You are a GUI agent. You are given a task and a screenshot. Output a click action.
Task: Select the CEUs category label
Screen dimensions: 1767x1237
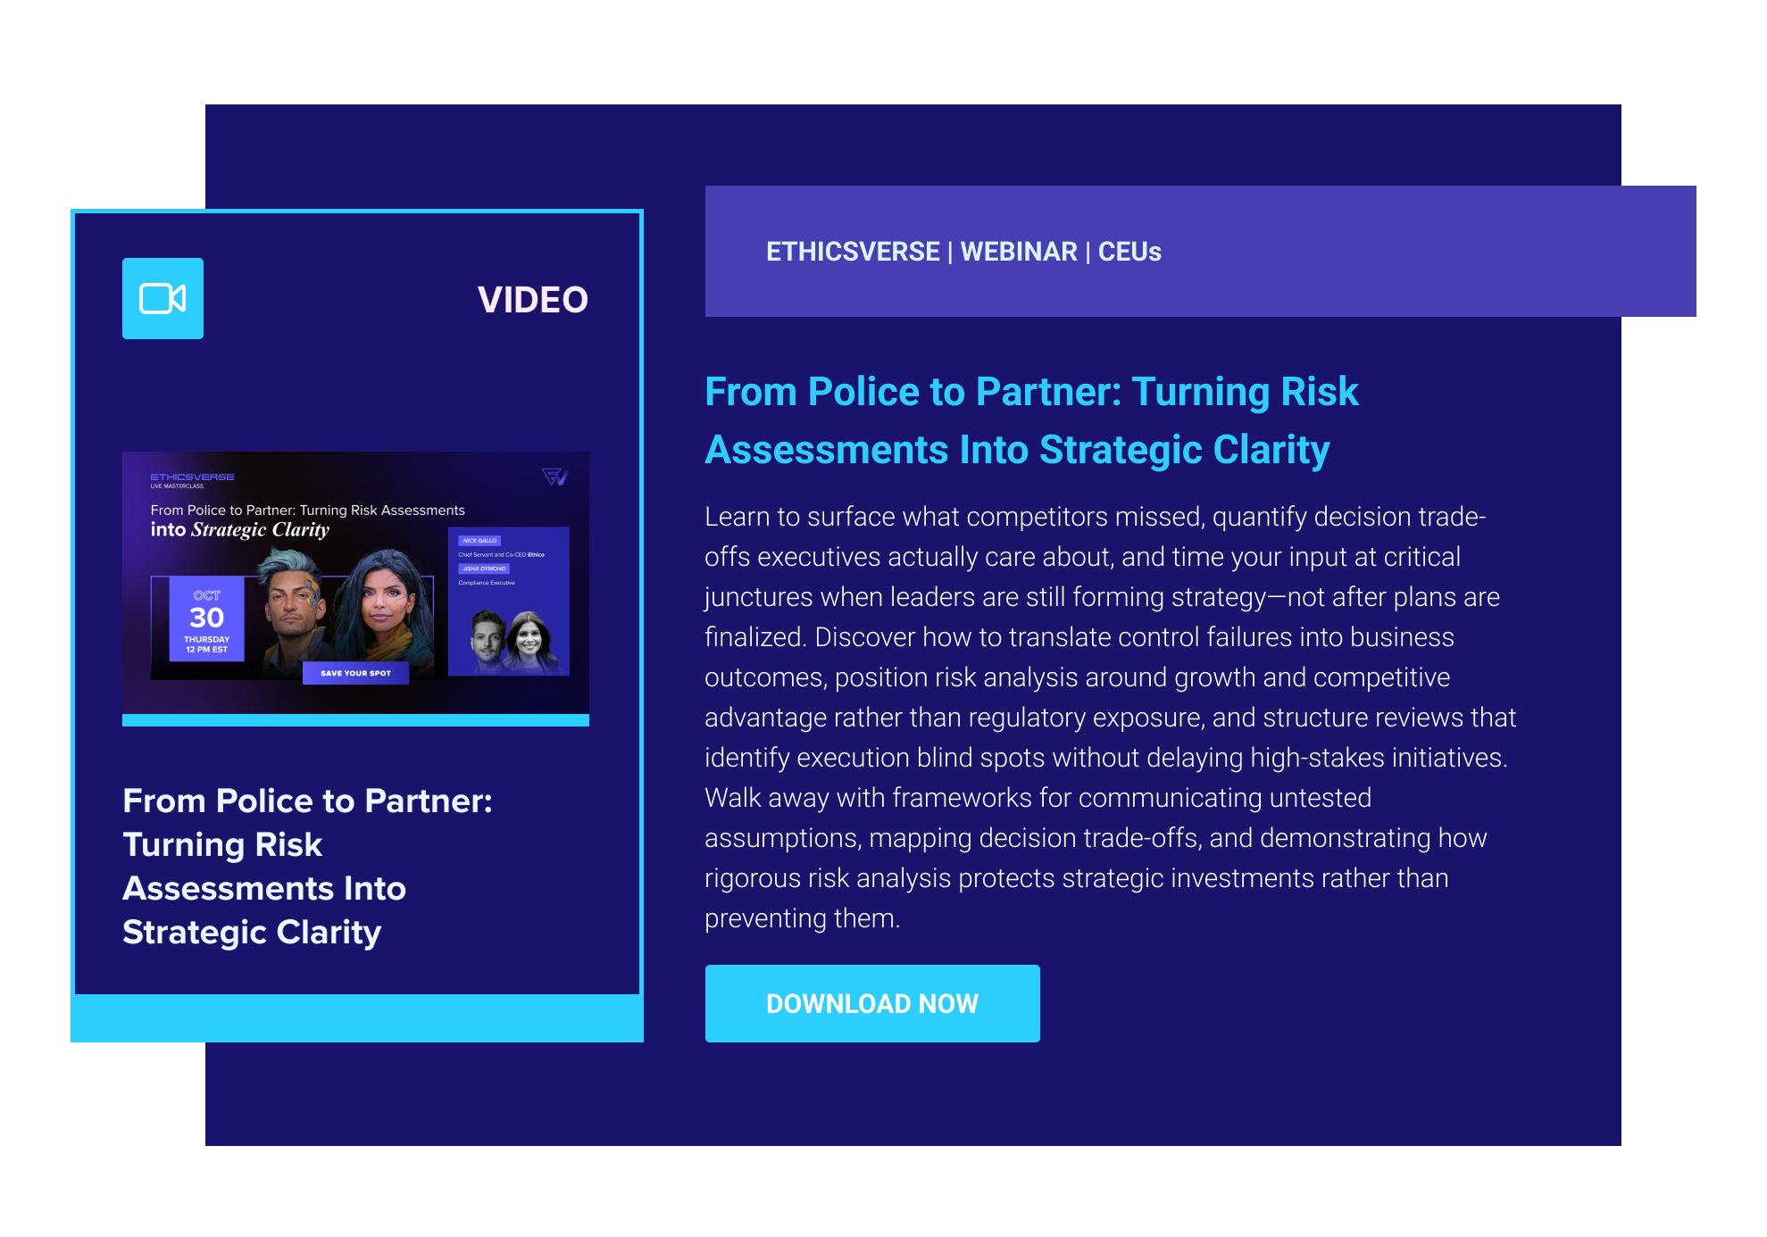[x=1129, y=252]
